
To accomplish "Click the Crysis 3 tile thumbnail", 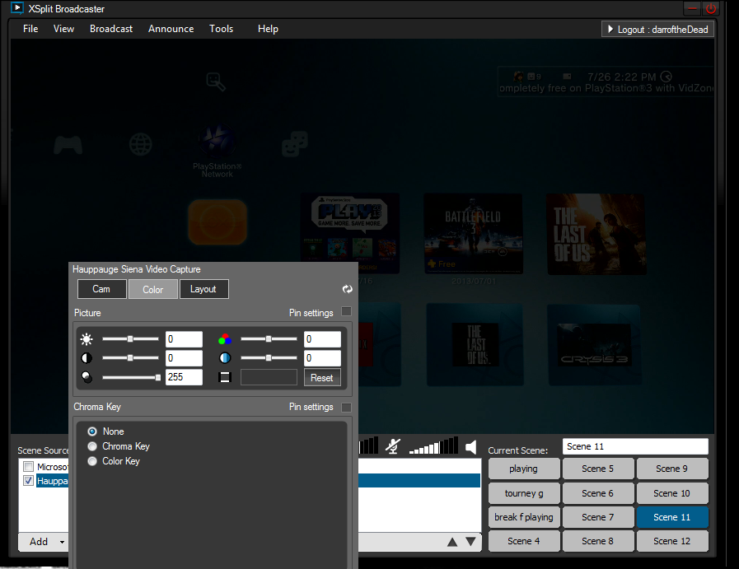I will tap(594, 345).
